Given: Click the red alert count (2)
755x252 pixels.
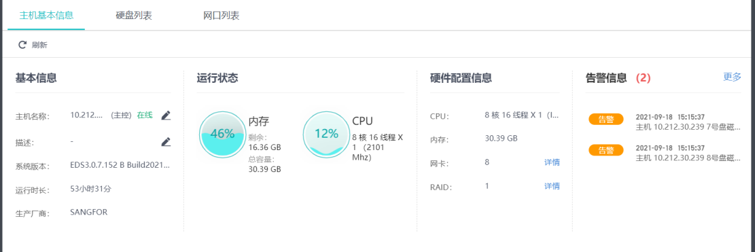Looking at the screenshot, I should pyautogui.click(x=643, y=78).
